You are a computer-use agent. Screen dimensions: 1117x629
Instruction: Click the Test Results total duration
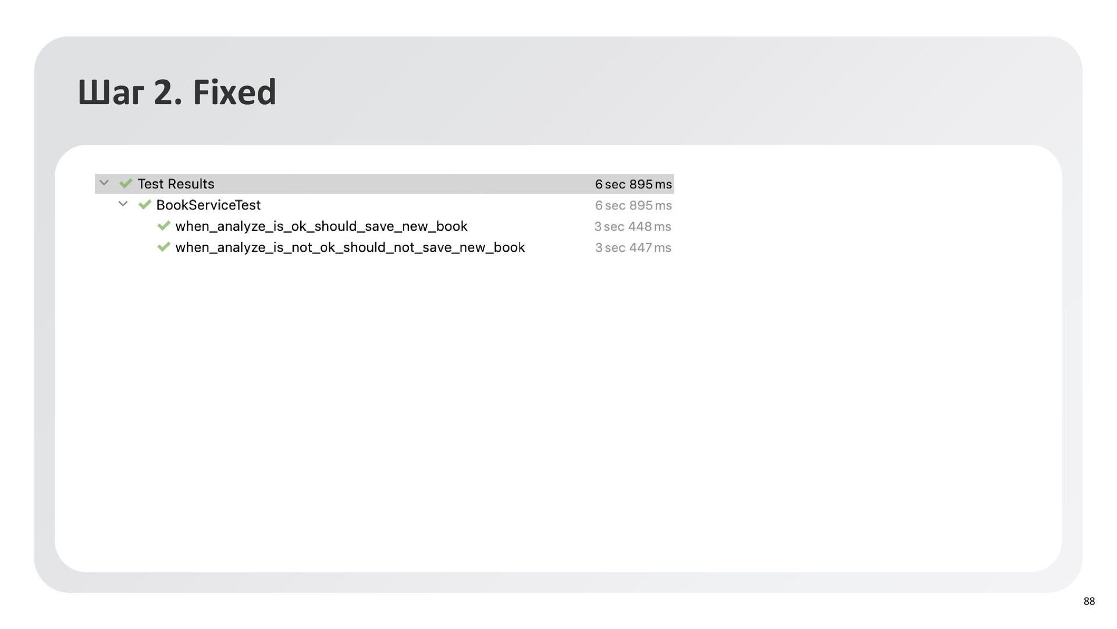(633, 184)
